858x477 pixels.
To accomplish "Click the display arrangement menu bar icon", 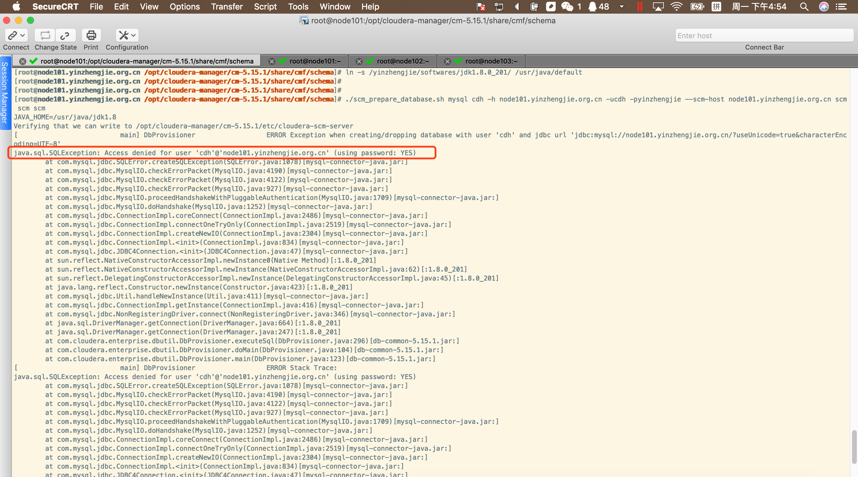I will pyautogui.click(x=499, y=7).
